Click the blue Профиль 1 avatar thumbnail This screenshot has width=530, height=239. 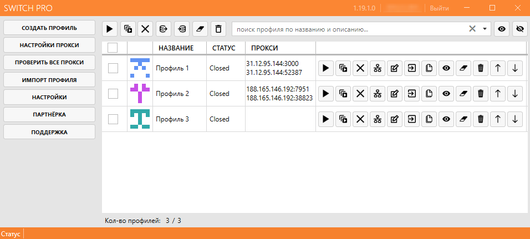coord(140,68)
